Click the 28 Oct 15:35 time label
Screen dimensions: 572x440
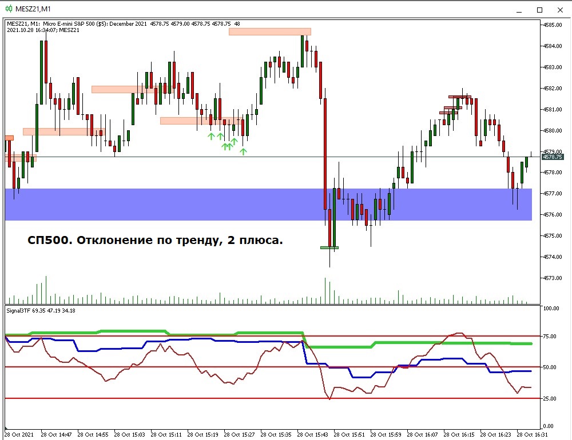276,434
